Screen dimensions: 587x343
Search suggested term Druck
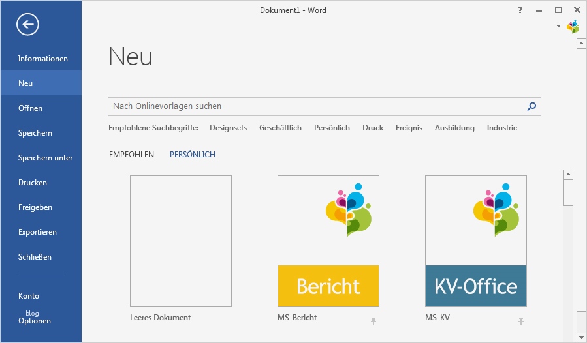[x=373, y=128]
